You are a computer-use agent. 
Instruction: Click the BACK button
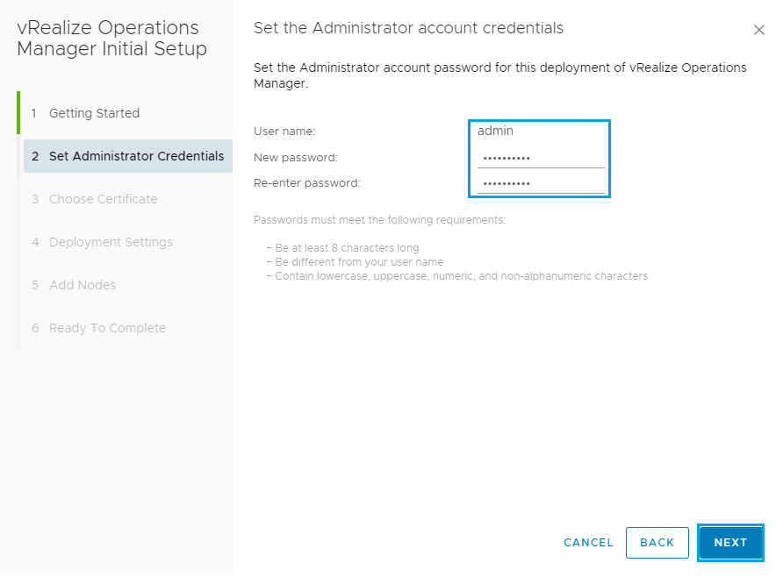tap(657, 543)
